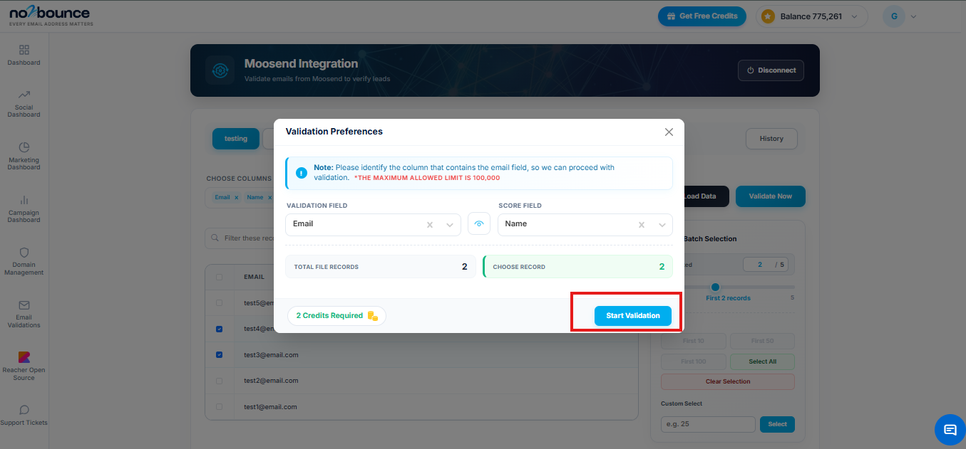Open Support Tickets chat icon
The width and height of the screenshot is (966, 449).
[24, 410]
